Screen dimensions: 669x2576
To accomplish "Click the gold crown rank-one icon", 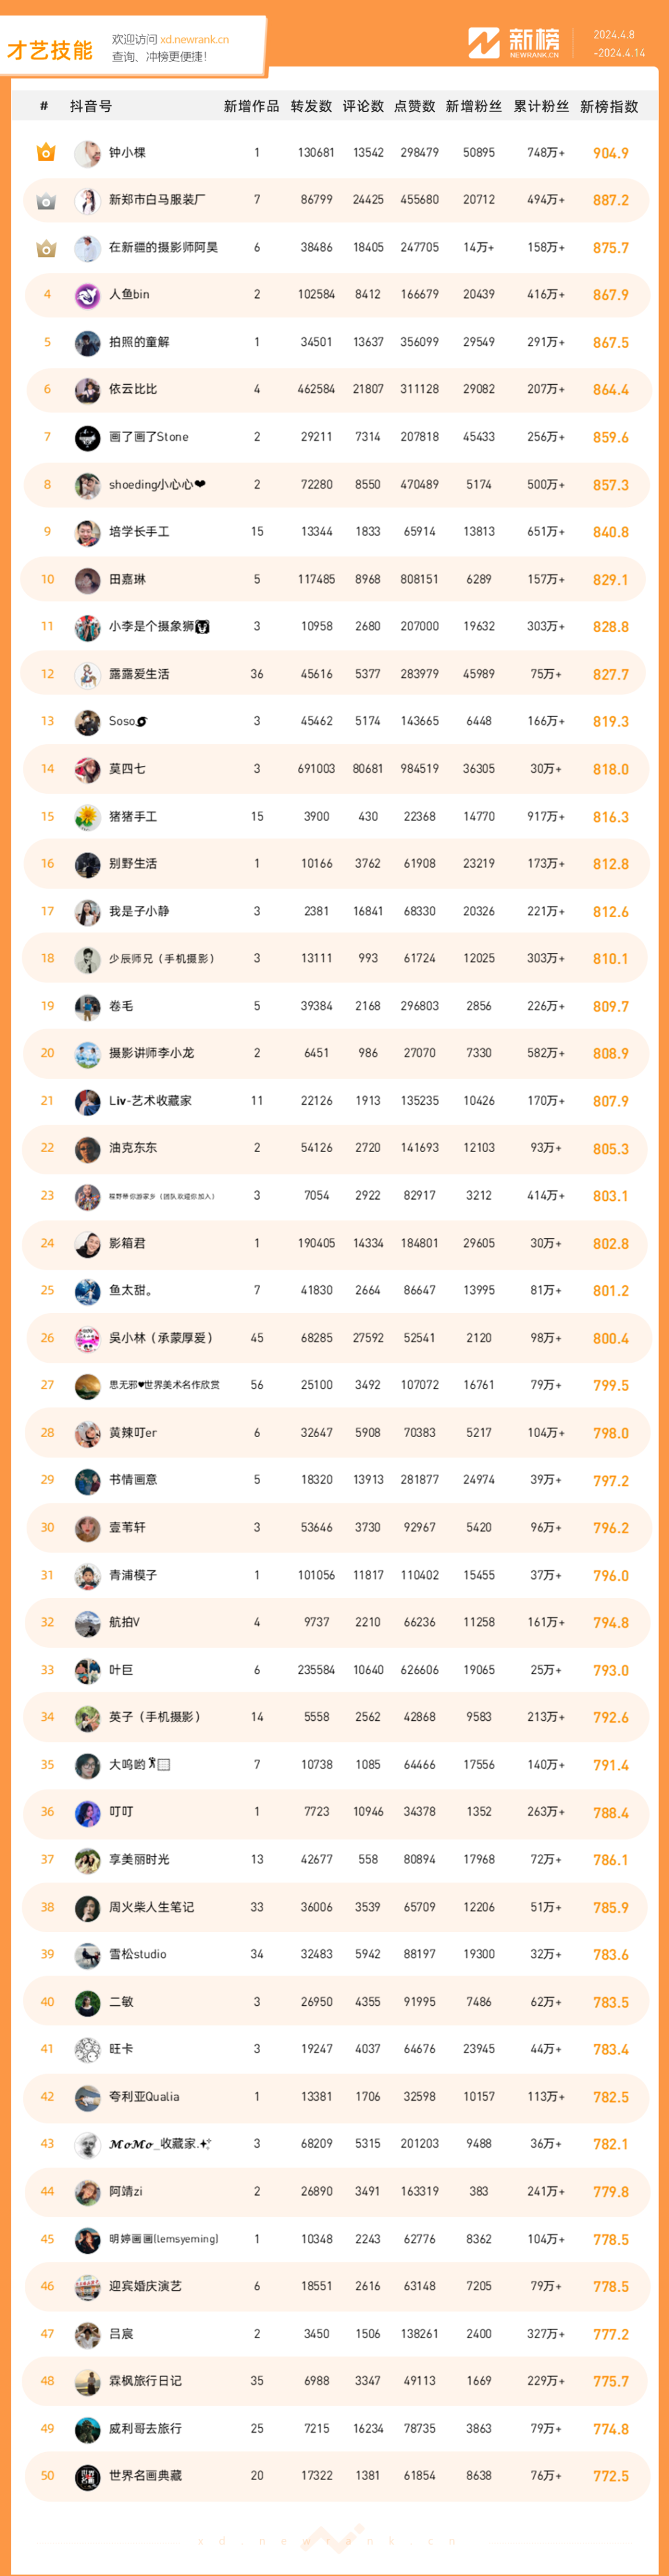I will [x=46, y=152].
